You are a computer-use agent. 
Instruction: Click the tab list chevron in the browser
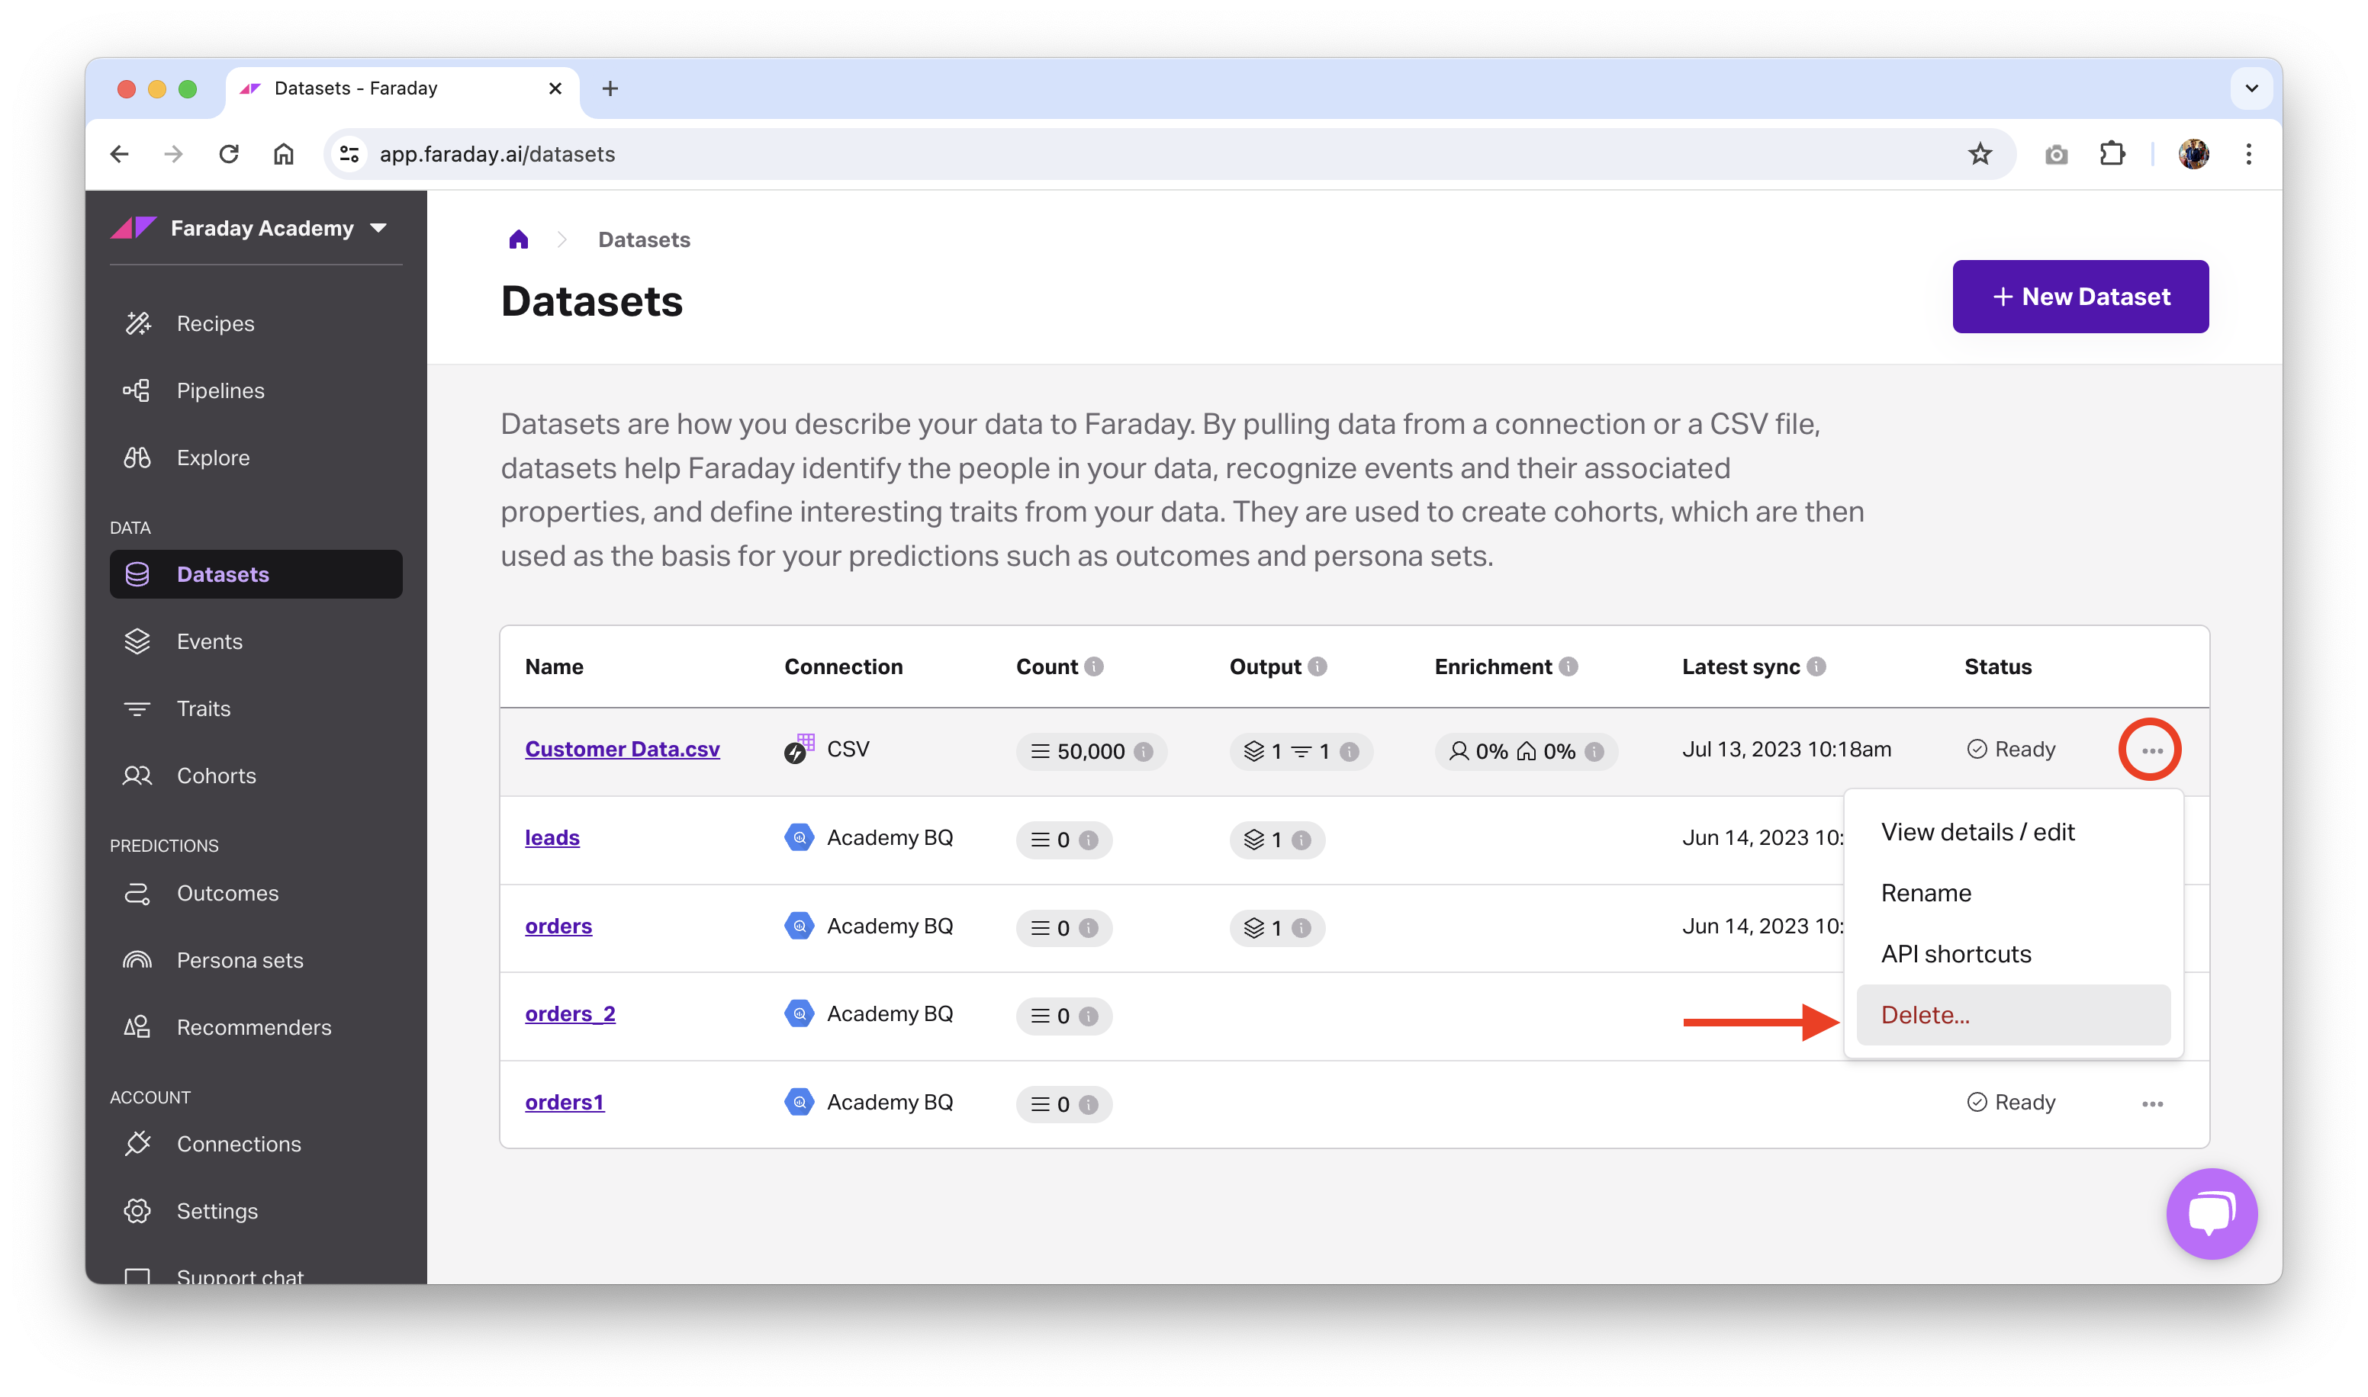point(2252,88)
